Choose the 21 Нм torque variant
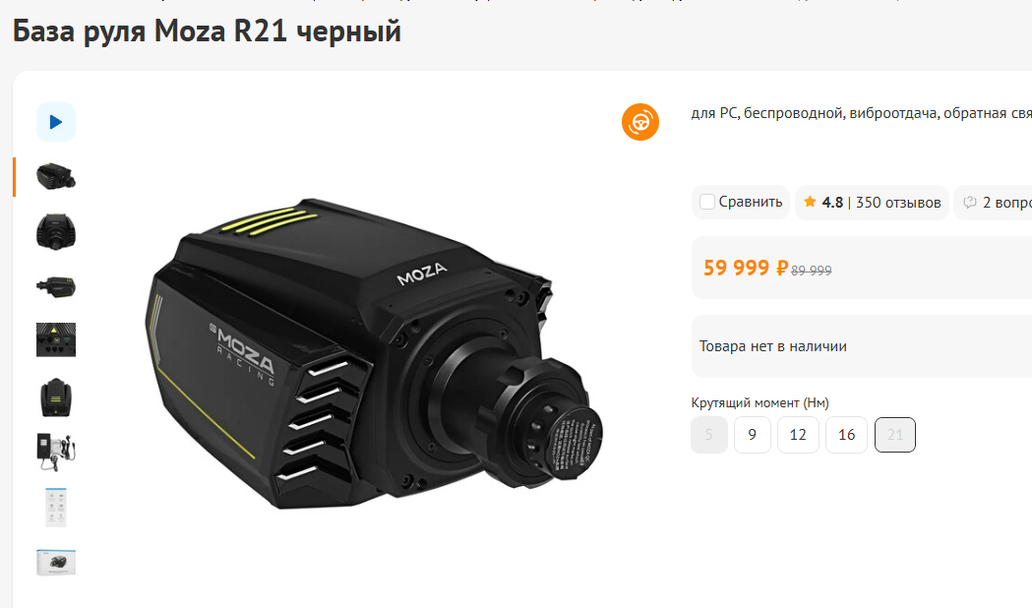 point(895,435)
